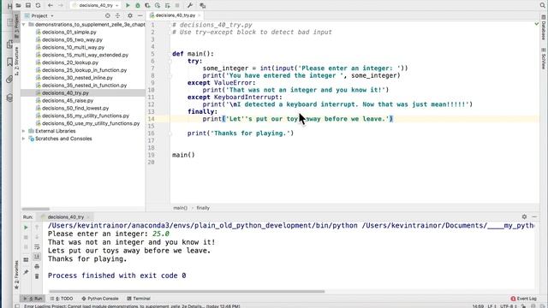Click Up the stack trace arrow

click(x=37, y=228)
